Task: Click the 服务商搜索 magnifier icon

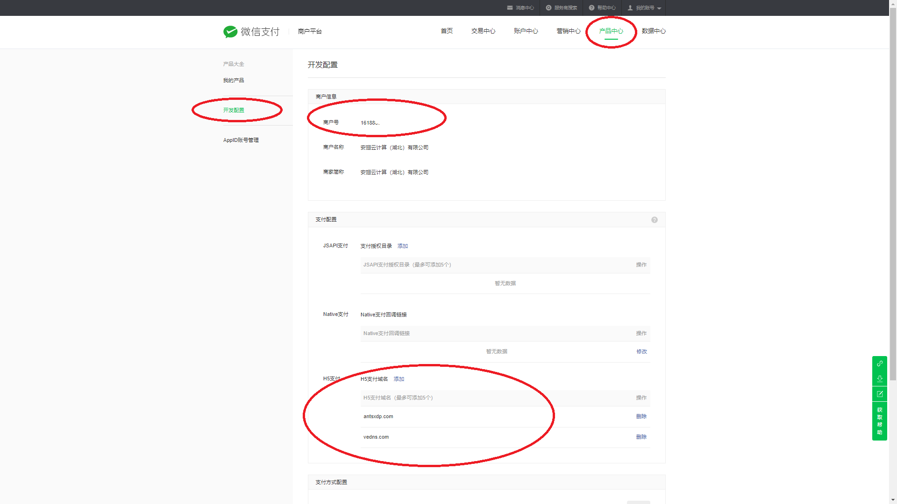Action: pyautogui.click(x=548, y=8)
